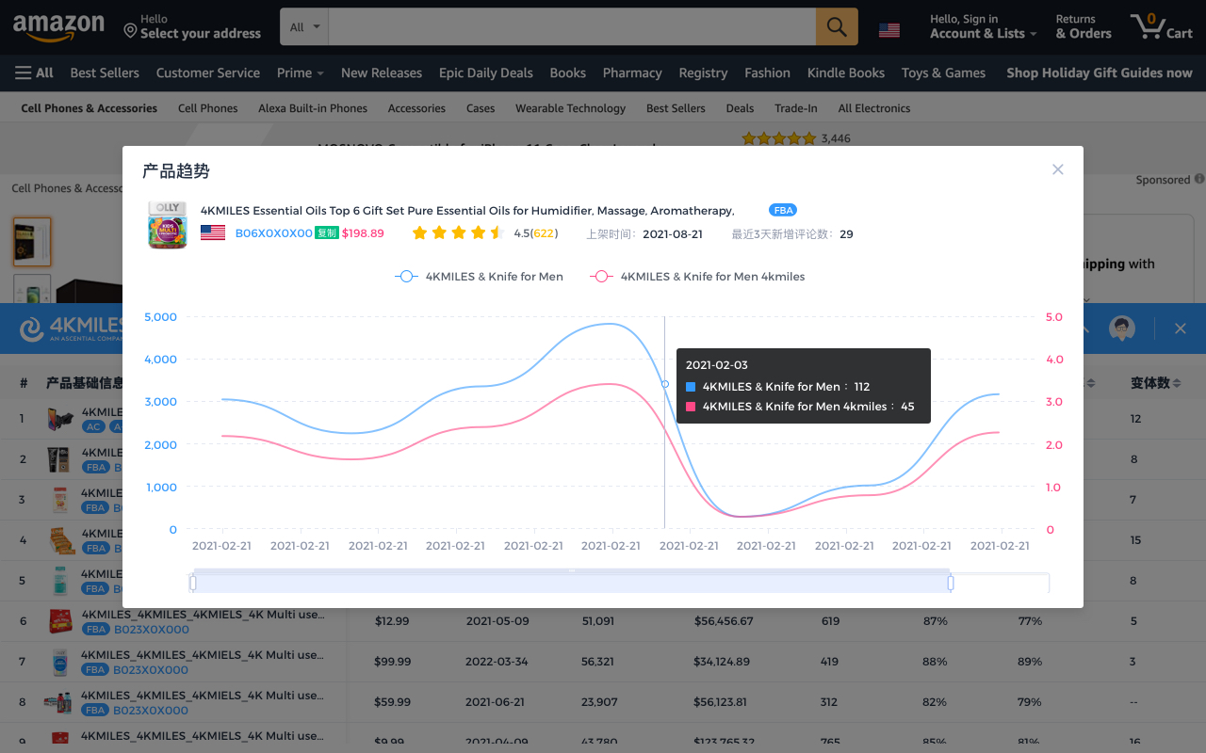The image size is (1206, 753).
Task: Open Epic Daily Deals
Action: [486, 72]
